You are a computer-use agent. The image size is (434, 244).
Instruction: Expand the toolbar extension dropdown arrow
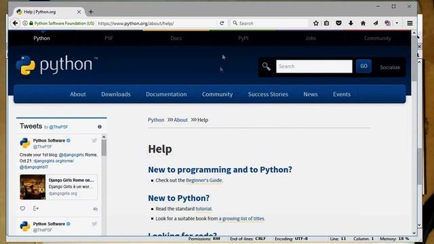coord(397,23)
